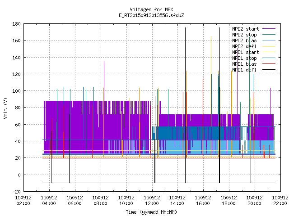Click the 'NPD2 bias' legend label
The width and height of the screenshot is (289, 216).
point(244,40)
